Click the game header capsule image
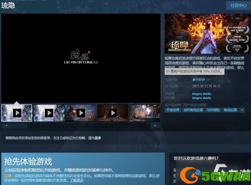This screenshot has height=185, width=251. (207, 33)
